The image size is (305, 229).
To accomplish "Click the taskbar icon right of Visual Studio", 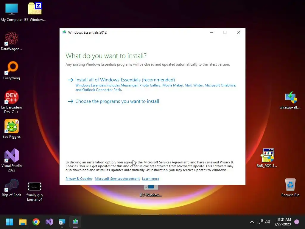I will [x=62, y=222].
